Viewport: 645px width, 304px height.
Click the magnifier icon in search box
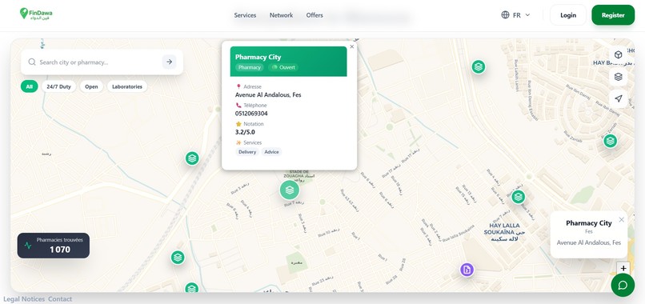[32, 62]
